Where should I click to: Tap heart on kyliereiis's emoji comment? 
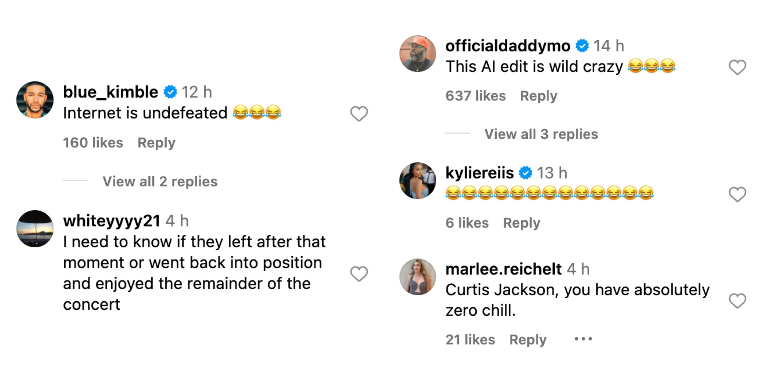(737, 194)
